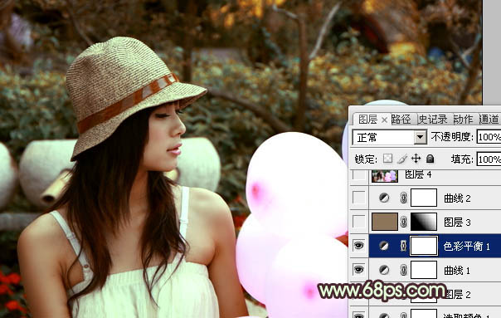Click the 曲线 2 mask link chain
This screenshot has height=318, width=501.
click(x=404, y=198)
